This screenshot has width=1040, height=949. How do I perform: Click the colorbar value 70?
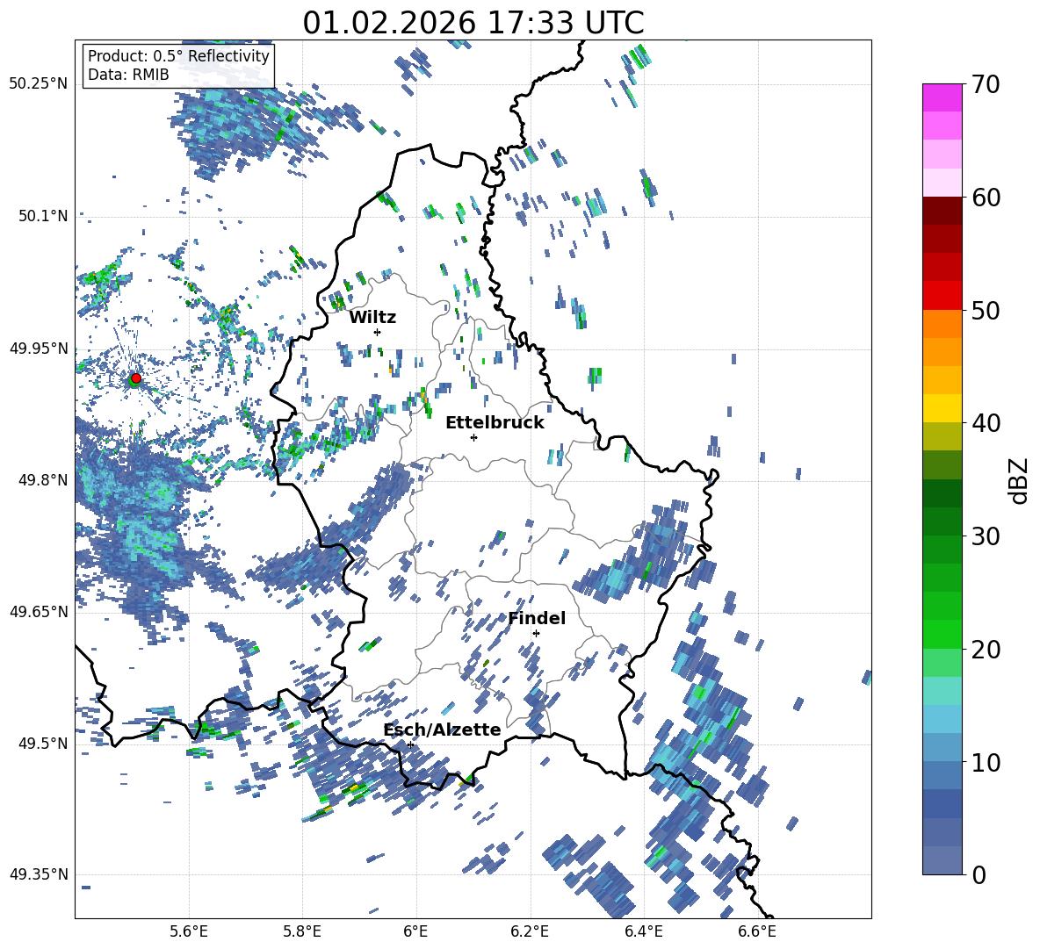click(x=986, y=84)
